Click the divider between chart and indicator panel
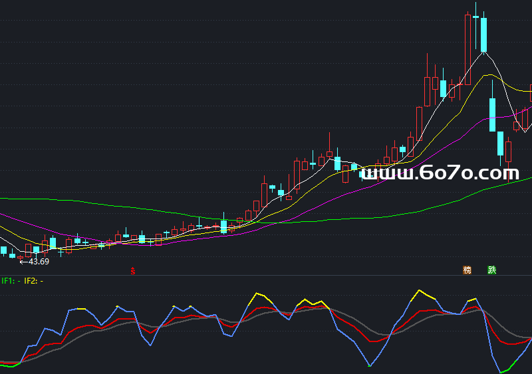Screen dimensions: 532x374 tap(266, 276)
